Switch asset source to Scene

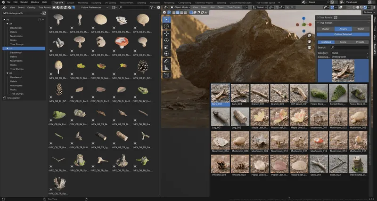[x=343, y=42]
